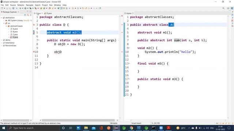Click the New Java Package icon
Image resolution: width=234 pixels, height=131 pixels.
[41, 8]
